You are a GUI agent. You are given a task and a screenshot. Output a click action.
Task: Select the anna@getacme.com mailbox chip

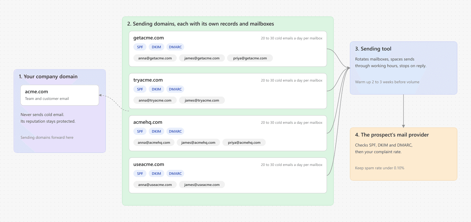point(155,58)
